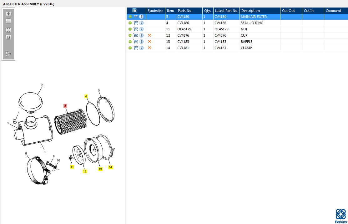Viewport: 348px width, 224px height.
Task: Open info for MAIN AIR FILTER
Action: coord(141,17)
